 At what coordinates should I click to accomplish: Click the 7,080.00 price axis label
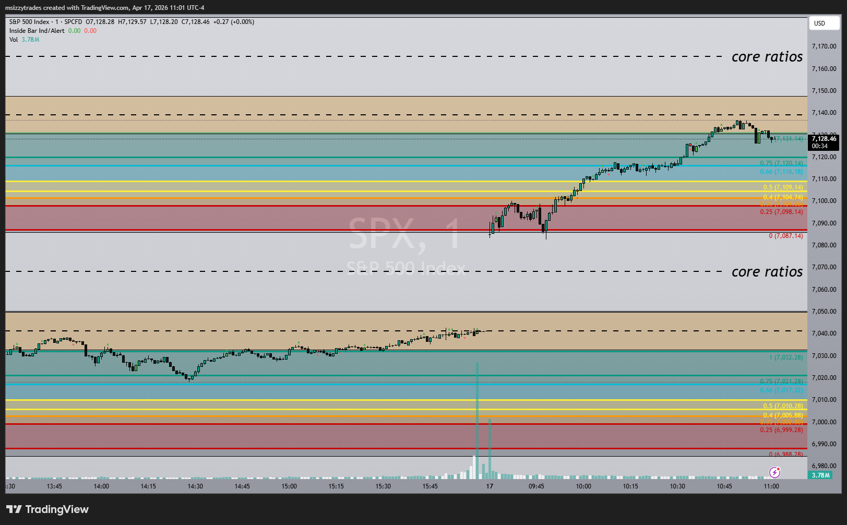(824, 245)
